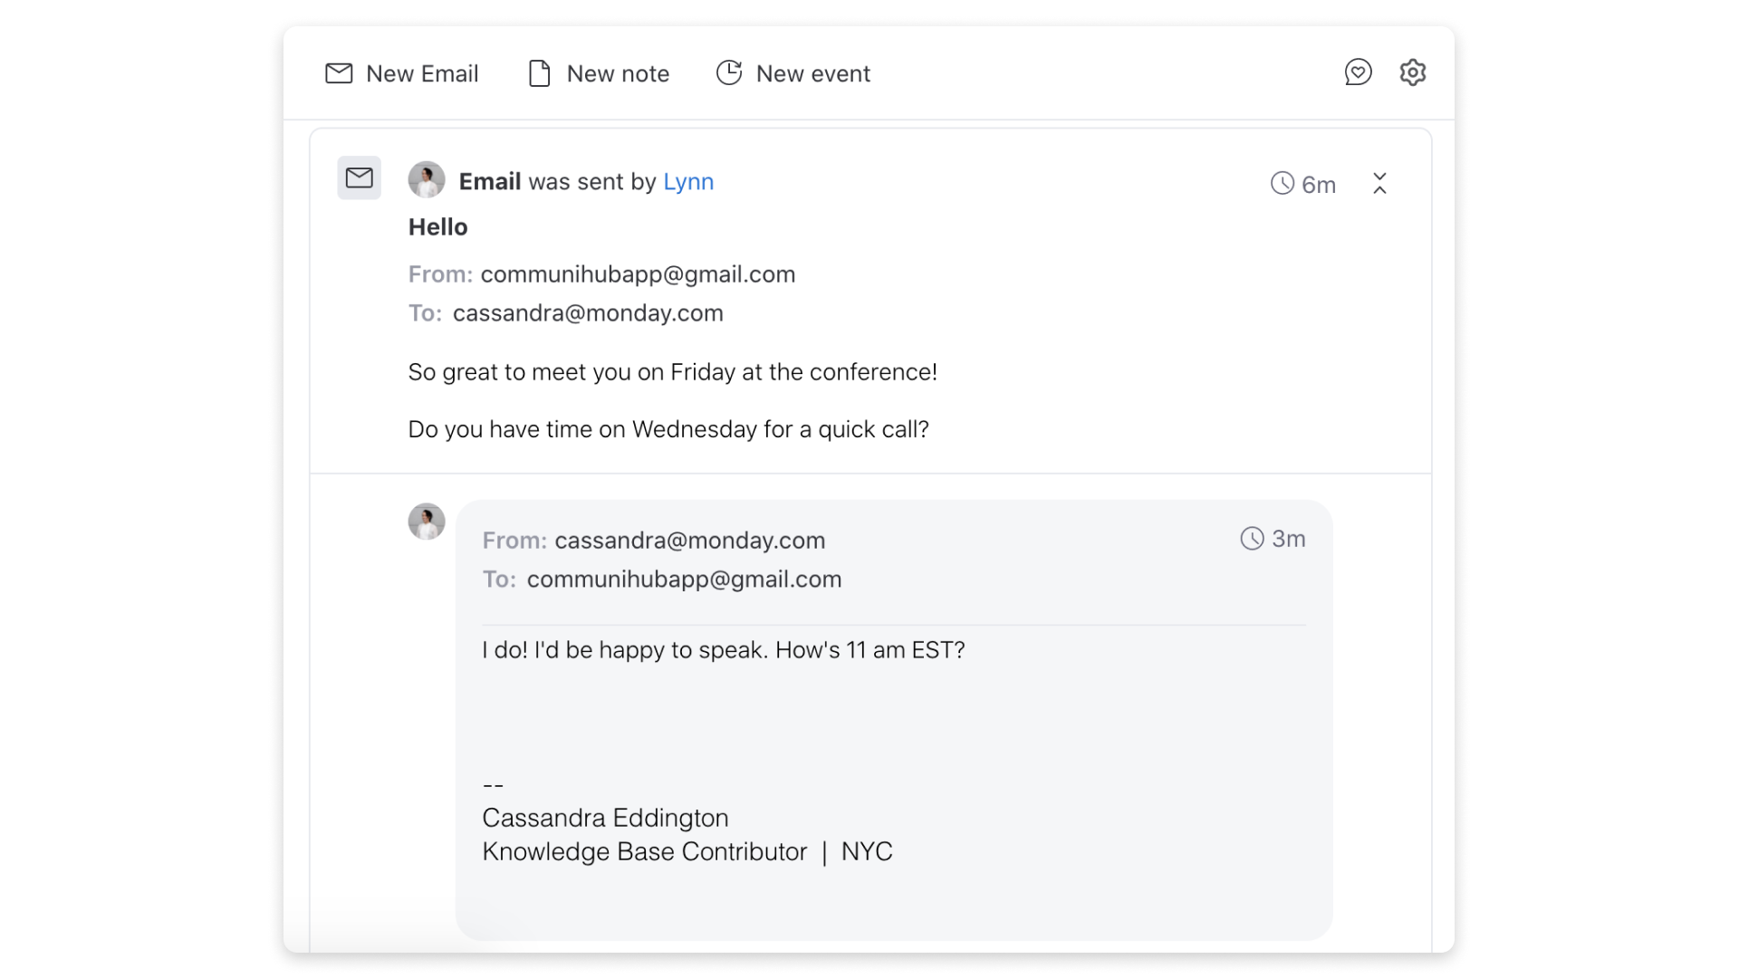Click the clock icon next to 6m

point(1283,184)
